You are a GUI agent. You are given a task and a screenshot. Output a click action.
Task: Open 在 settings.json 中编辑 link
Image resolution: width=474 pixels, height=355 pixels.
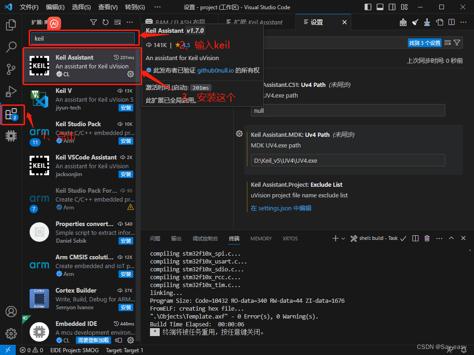point(281,208)
